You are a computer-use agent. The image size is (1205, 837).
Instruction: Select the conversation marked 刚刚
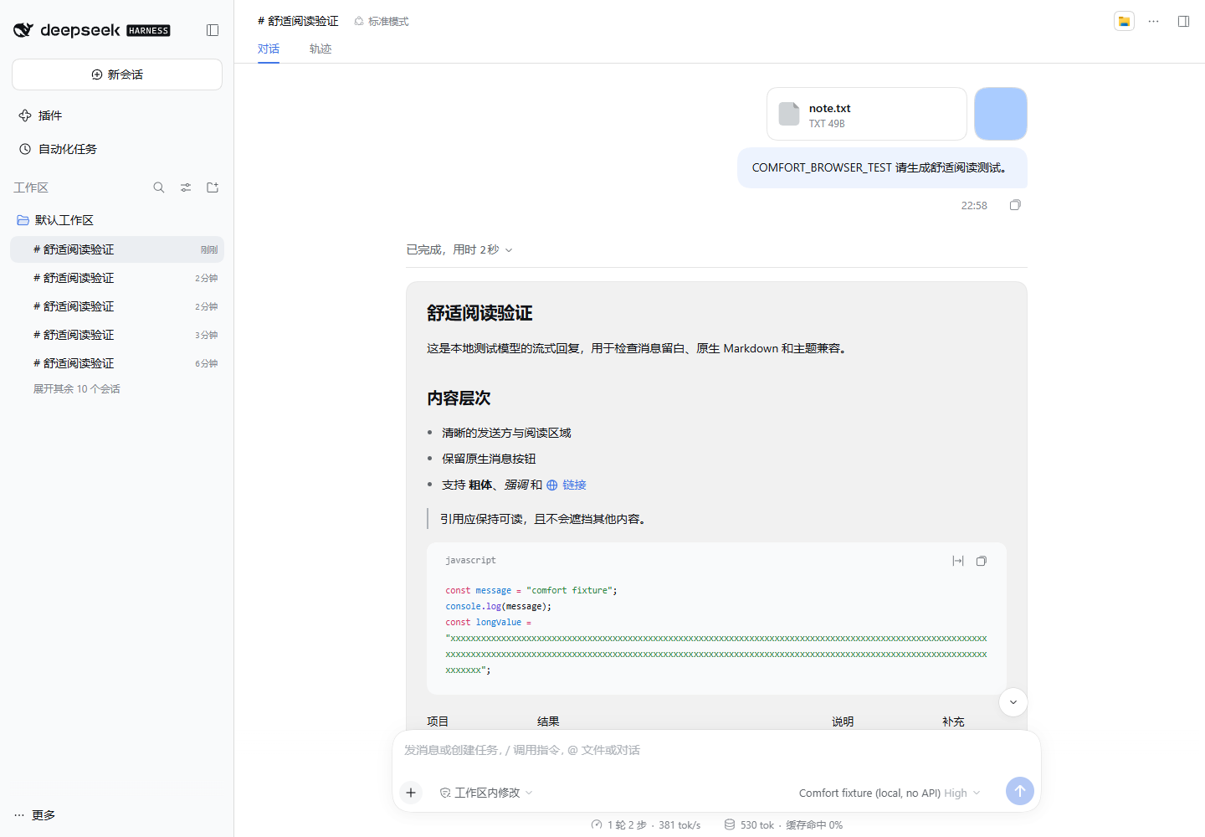[117, 249]
